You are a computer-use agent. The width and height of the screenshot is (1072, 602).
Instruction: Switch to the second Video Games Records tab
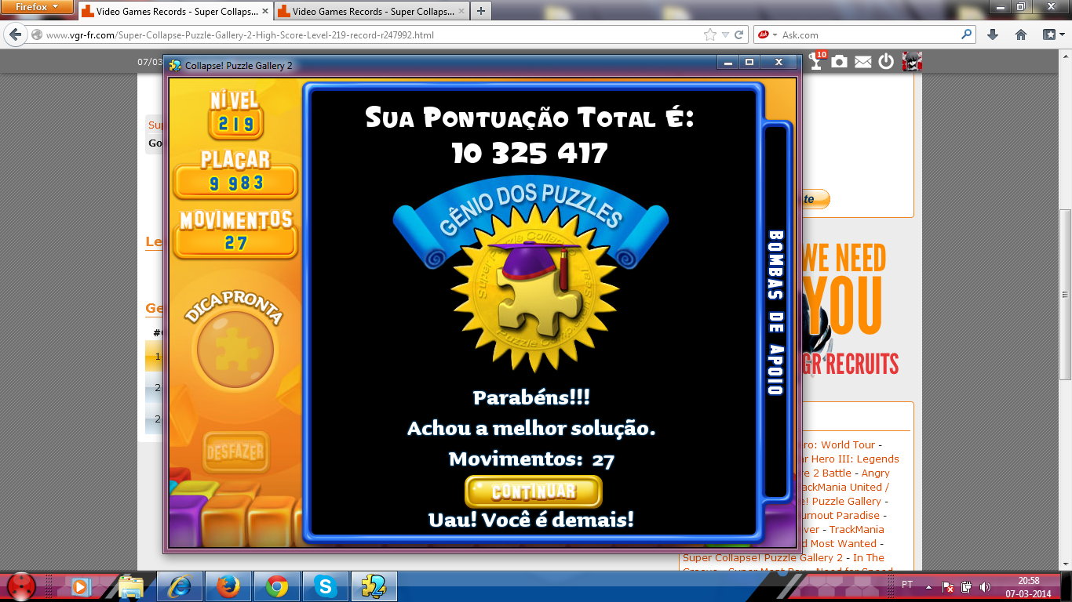pos(370,11)
